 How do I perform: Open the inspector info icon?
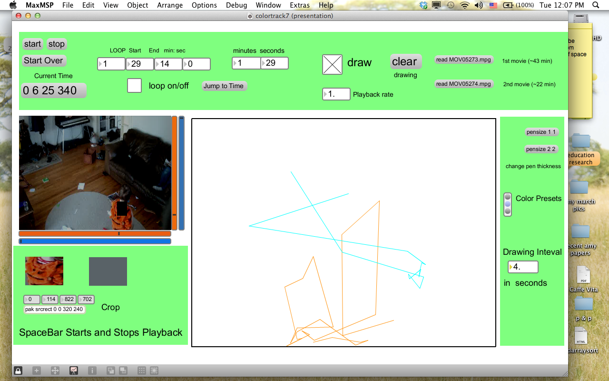click(92, 371)
